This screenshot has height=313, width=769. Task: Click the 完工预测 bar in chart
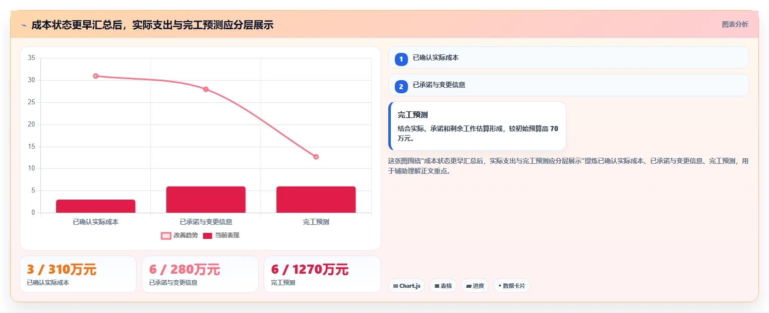coord(316,200)
